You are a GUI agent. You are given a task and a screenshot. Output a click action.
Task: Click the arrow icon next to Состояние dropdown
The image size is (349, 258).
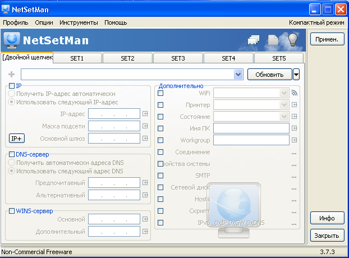tap(294, 117)
